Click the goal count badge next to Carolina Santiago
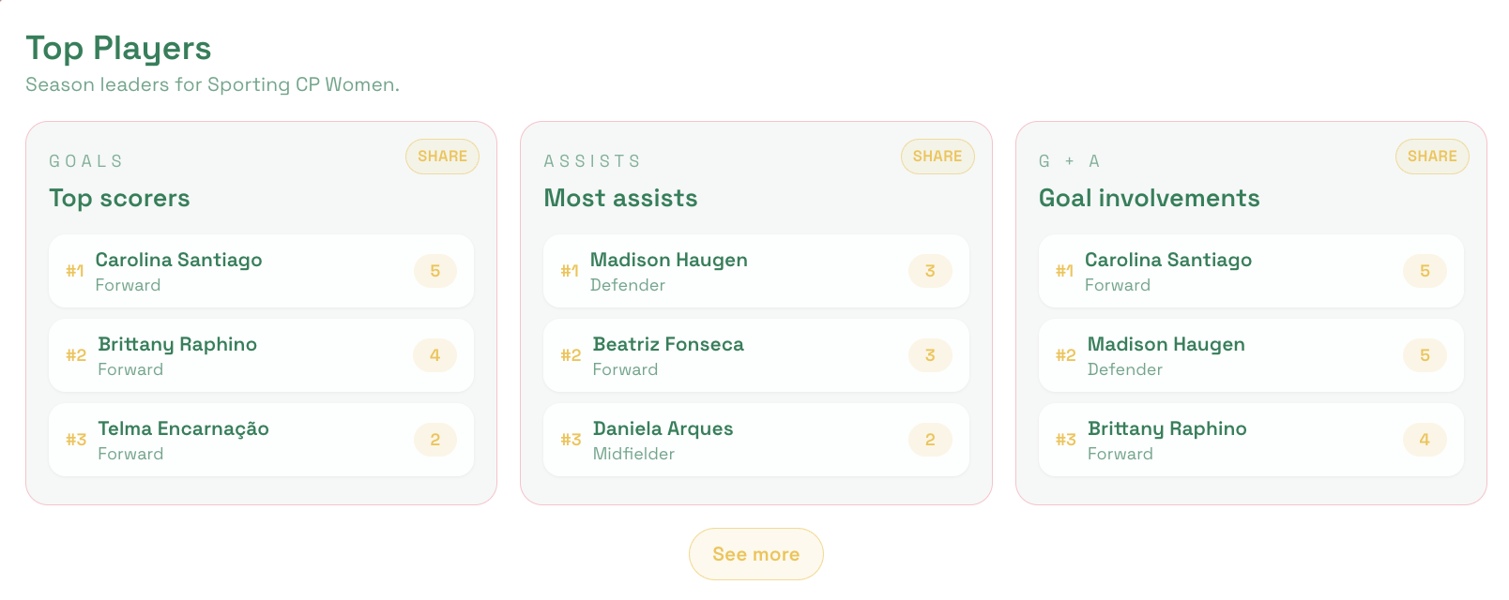The height and width of the screenshot is (600, 1509). [435, 271]
